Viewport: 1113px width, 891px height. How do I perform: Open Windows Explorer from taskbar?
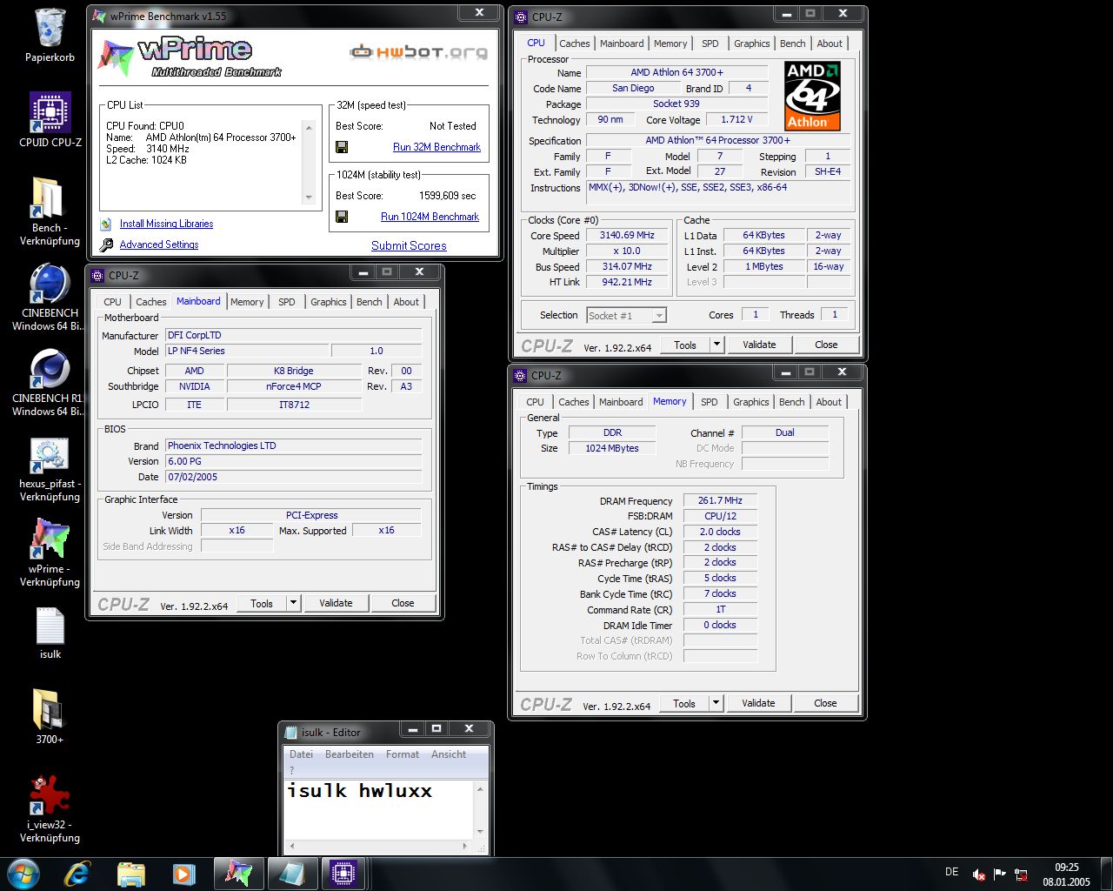point(131,874)
